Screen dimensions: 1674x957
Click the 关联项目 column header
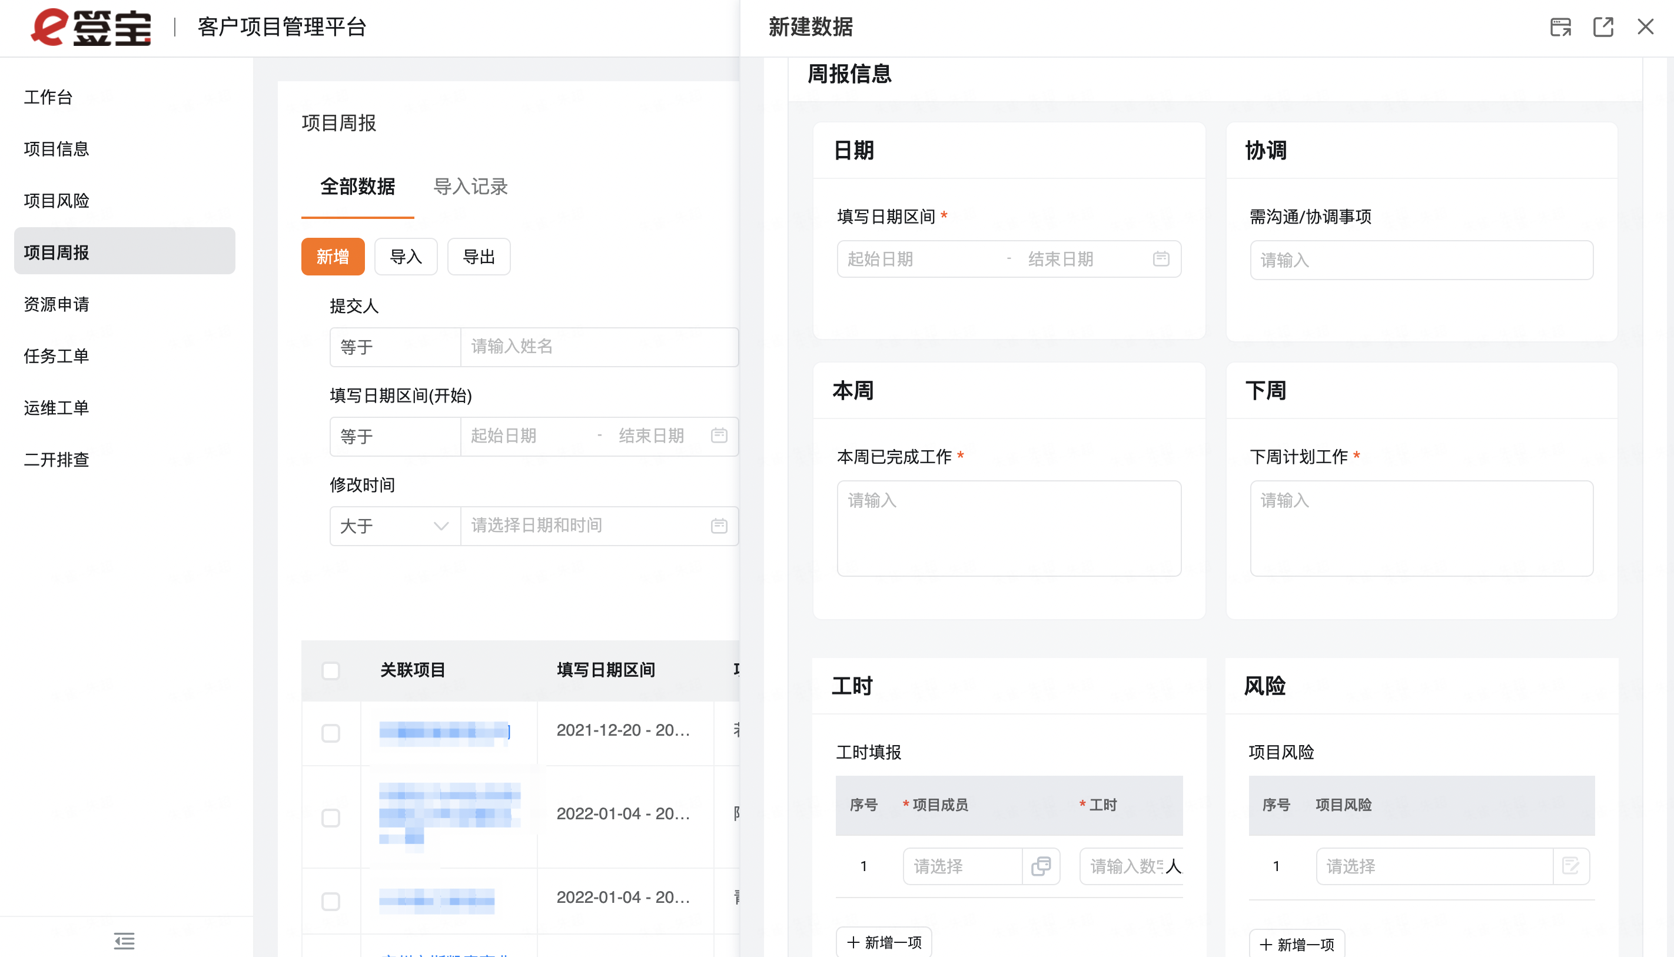pyautogui.click(x=413, y=670)
